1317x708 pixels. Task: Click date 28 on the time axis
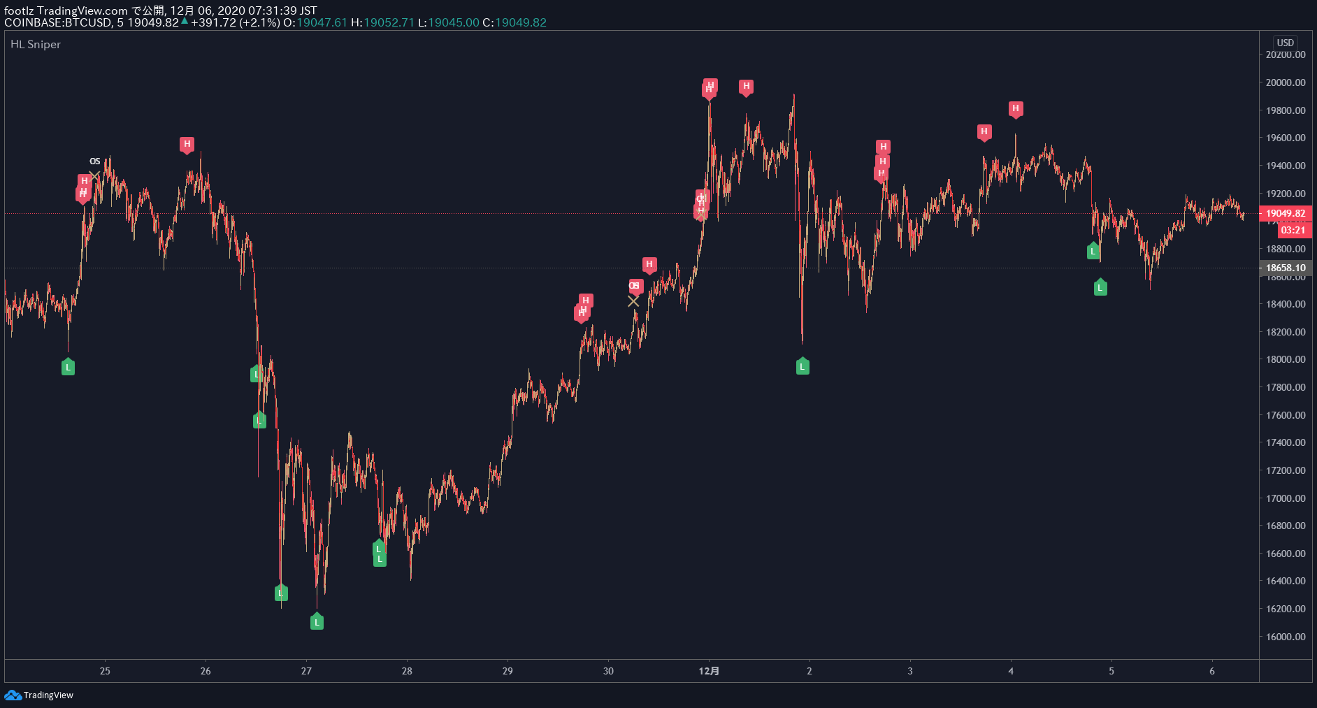(x=407, y=671)
